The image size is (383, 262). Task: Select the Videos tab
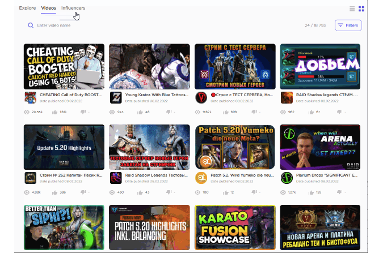click(x=48, y=8)
